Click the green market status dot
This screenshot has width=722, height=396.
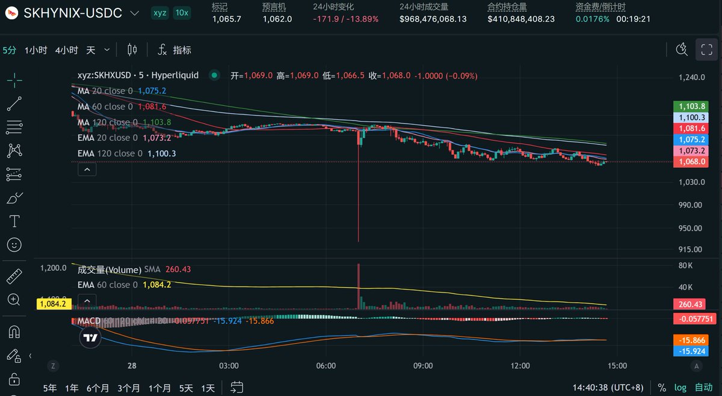(x=213, y=76)
